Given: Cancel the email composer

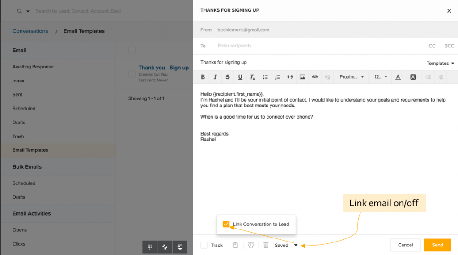Looking at the screenshot, I should click(x=405, y=245).
